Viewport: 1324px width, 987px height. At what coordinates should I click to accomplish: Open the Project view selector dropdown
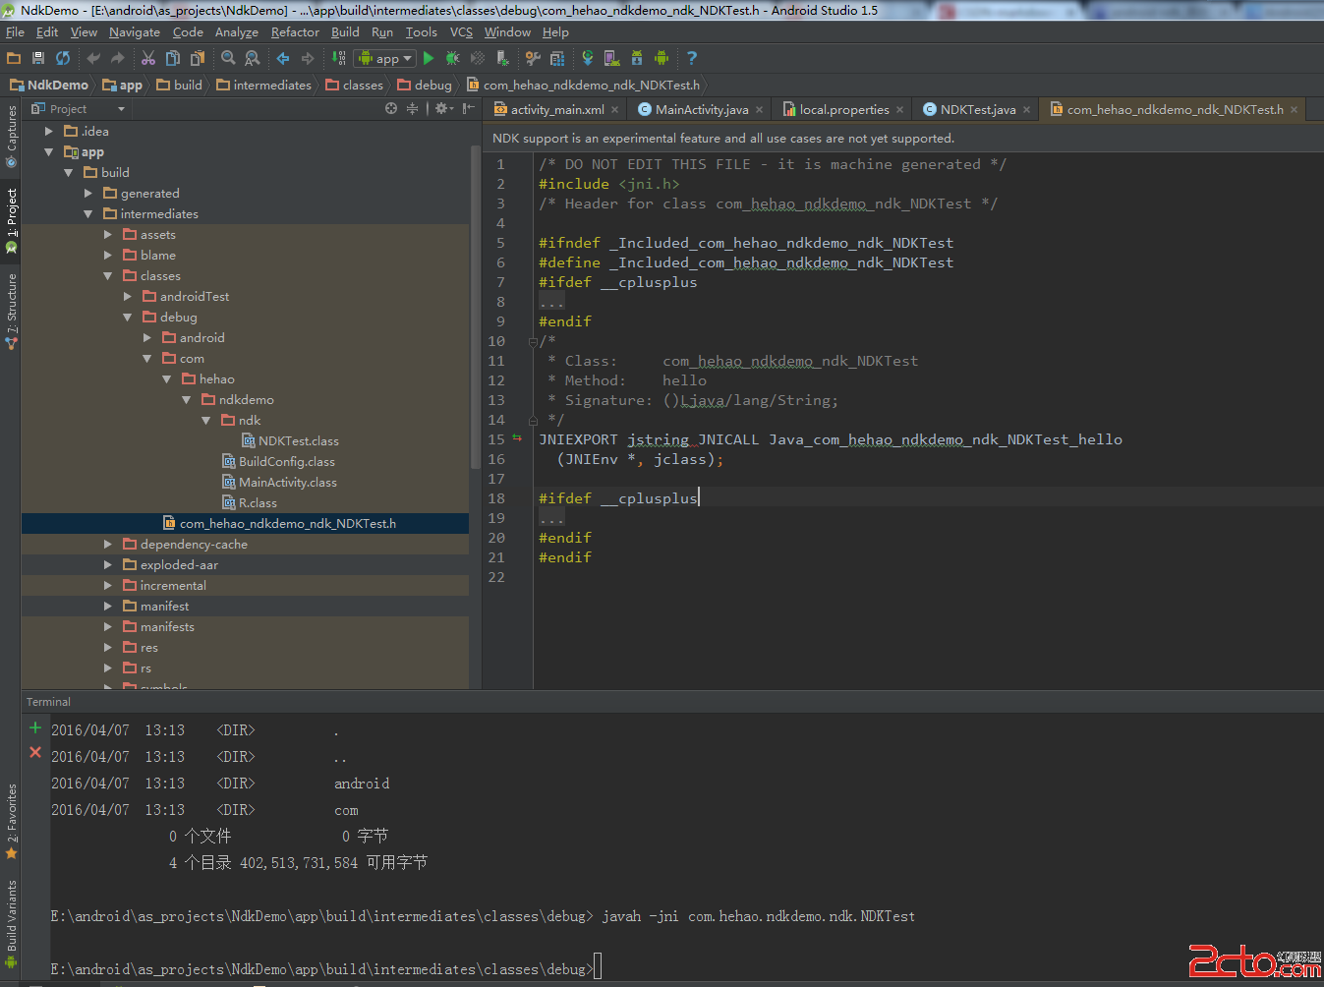pyautogui.click(x=121, y=109)
